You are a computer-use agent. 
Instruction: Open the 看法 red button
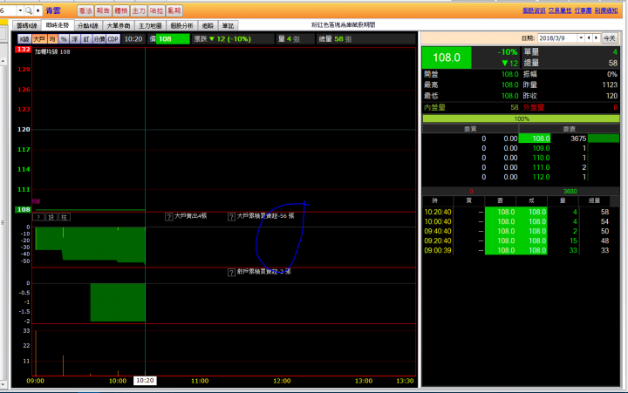coord(85,10)
